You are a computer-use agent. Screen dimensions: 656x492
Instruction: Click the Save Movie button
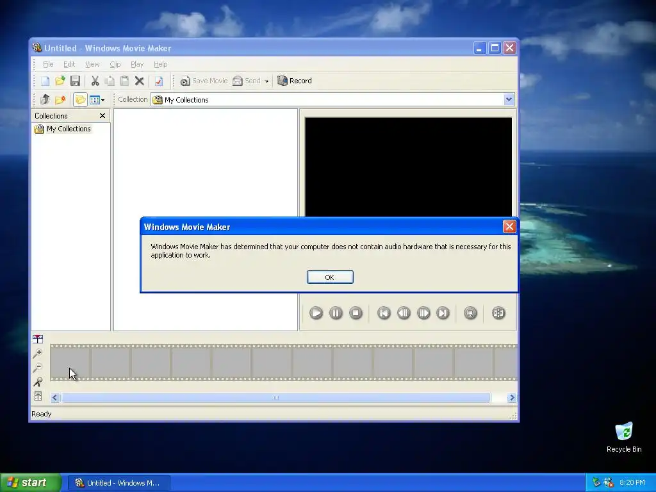tap(204, 81)
